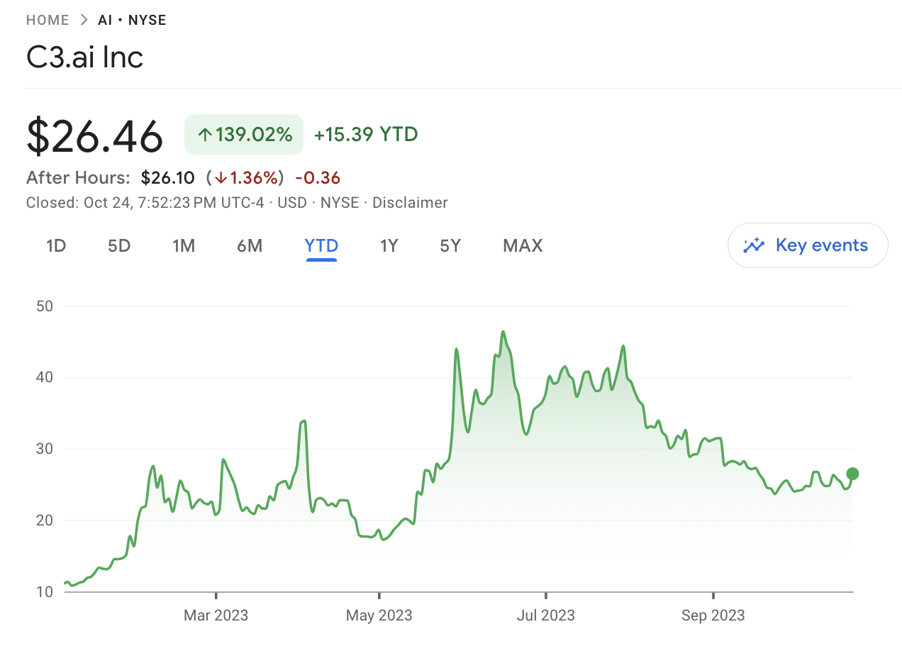The image size is (902, 651).
Task: Click the up arrow in the gain badge
Action: click(205, 135)
